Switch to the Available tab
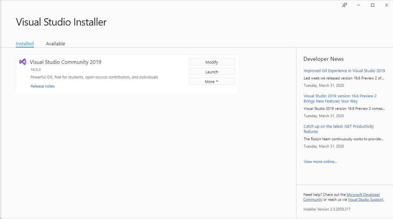Viewport: 393px width, 219px height. pyautogui.click(x=55, y=43)
